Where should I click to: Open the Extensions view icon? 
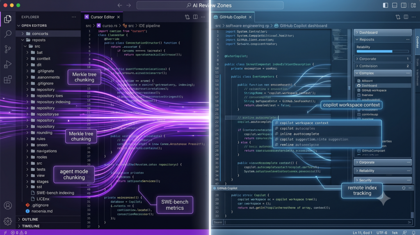click(8, 79)
